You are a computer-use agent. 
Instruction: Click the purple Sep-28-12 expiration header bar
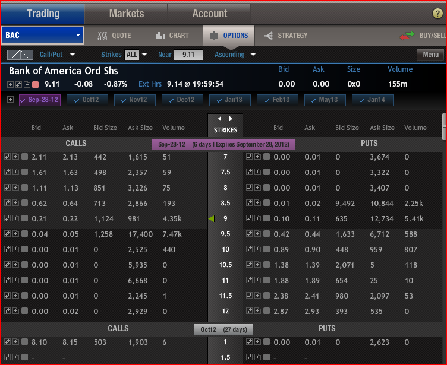point(223,144)
